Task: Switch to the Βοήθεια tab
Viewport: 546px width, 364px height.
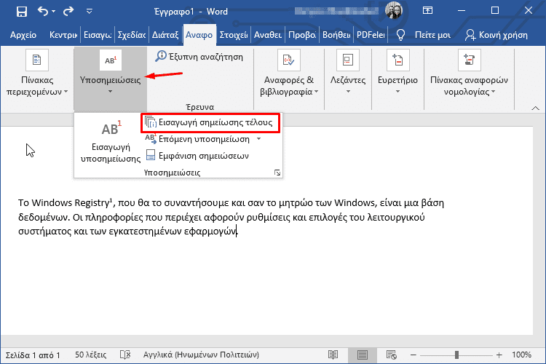Action: [336, 35]
